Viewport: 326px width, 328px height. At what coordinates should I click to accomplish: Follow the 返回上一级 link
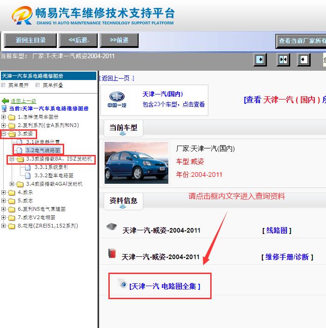(x=23, y=101)
